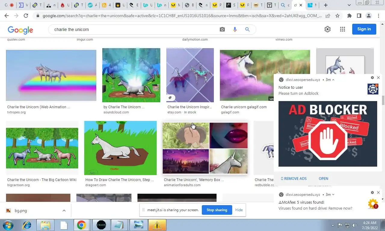Switch to Chrome in the taskbar
This screenshot has width=385, height=231.
(x=81, y=225)
